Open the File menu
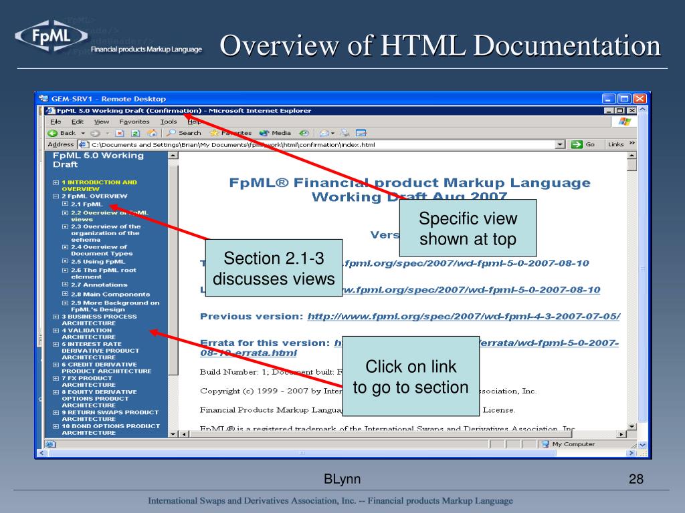The width and height of the screenshot is (685, 513). 56,122
